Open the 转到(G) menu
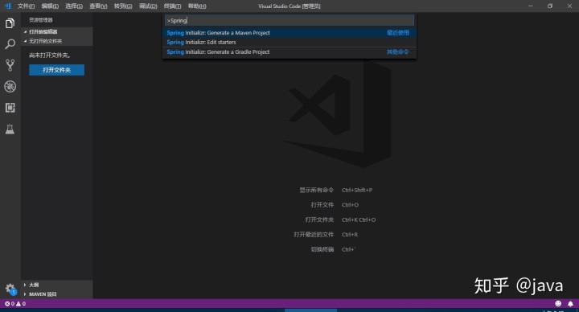Screen dimensions: 579x312 (x=123, y=6)
